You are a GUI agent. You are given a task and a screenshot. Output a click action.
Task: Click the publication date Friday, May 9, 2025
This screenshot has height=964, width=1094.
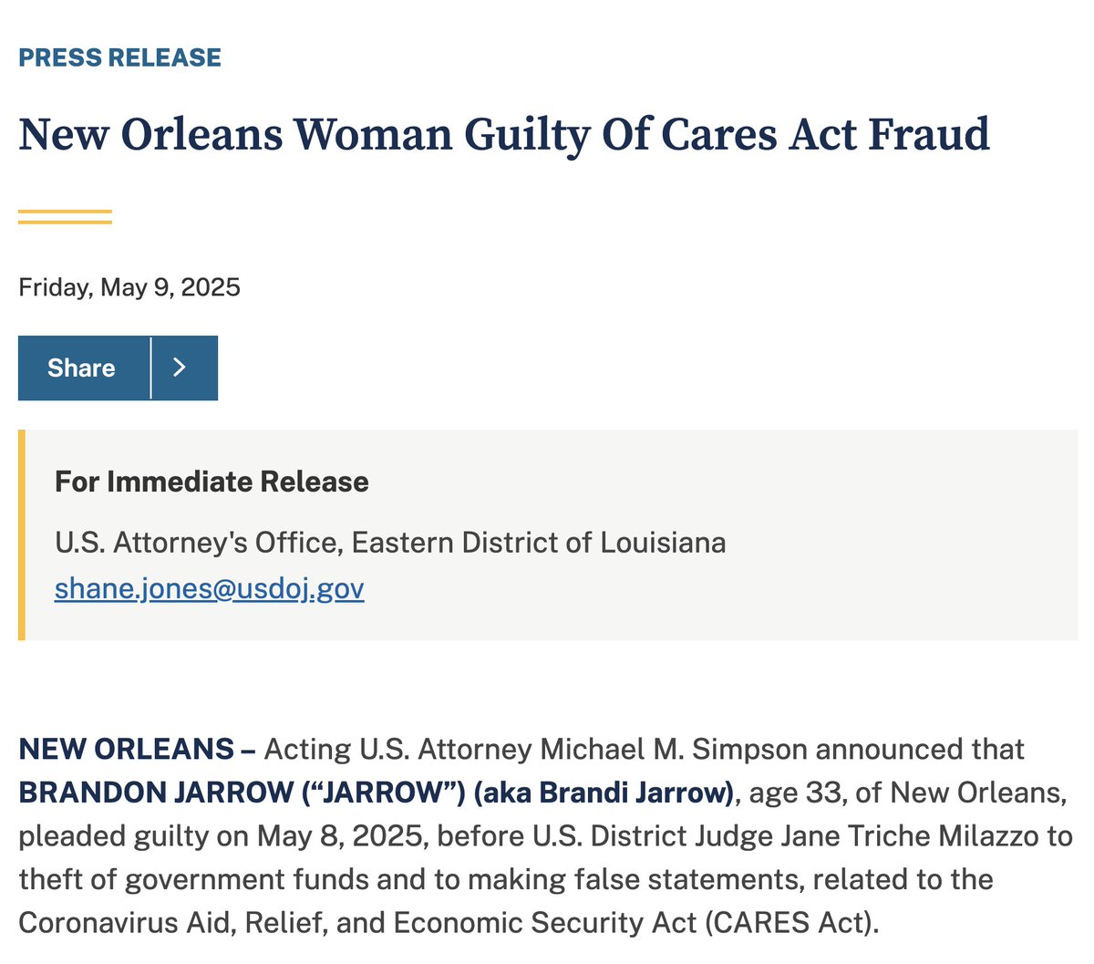click(x=129, y=287)
